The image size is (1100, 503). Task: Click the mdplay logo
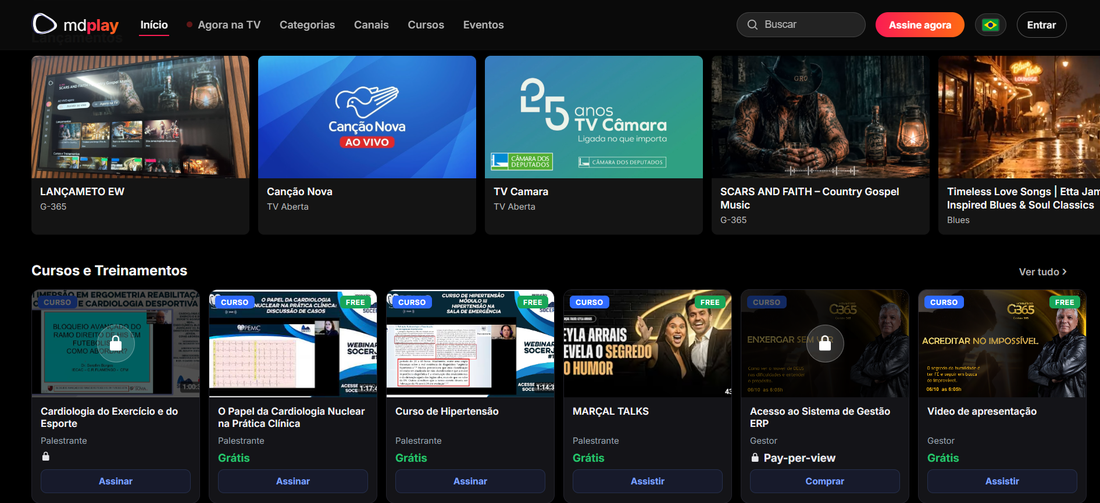[76, 24]
